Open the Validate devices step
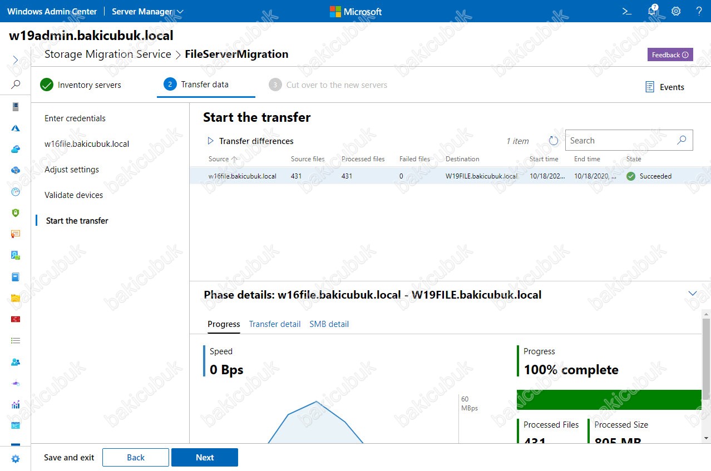 tap(74, 195)
